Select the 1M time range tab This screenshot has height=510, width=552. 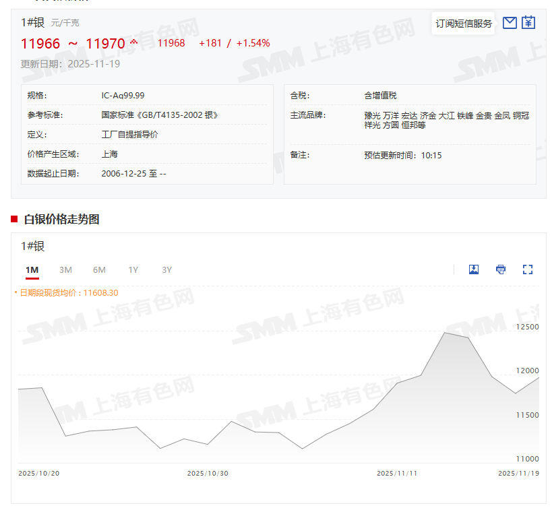[x=32, y=270]
